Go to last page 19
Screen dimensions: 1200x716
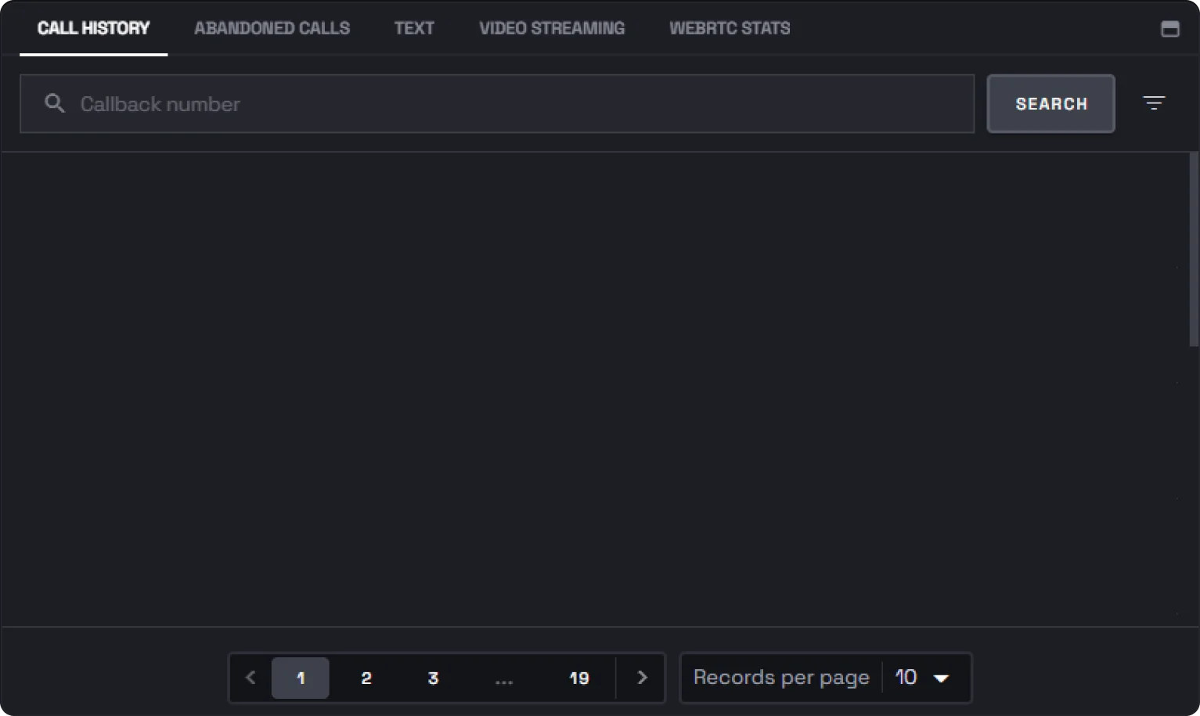pos(579,678)
